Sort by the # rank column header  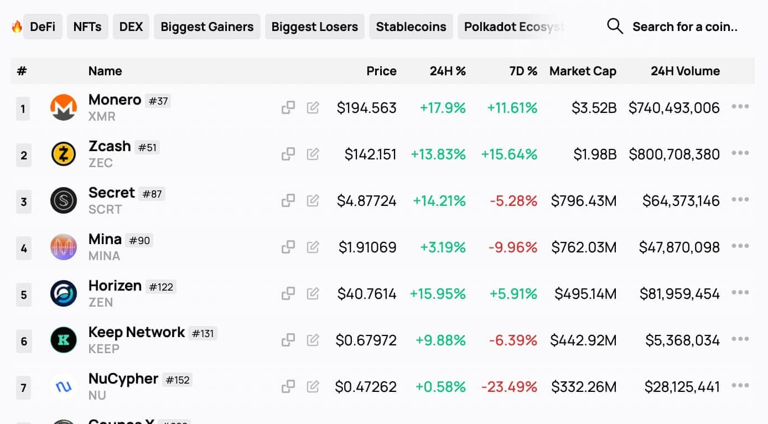pyautogui.click(x=22, y=71)
